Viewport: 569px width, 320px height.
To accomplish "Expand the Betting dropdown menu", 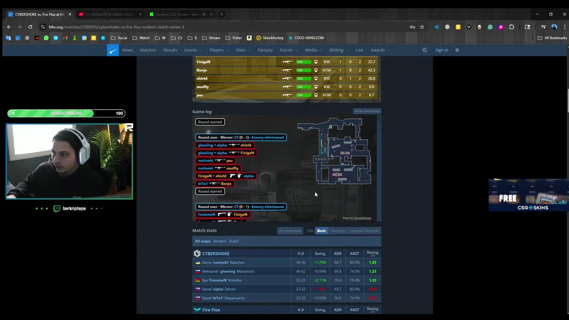I will (339, 50).
